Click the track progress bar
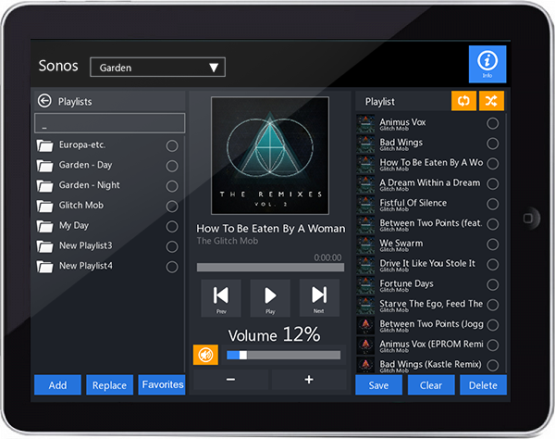 point(270,268)
